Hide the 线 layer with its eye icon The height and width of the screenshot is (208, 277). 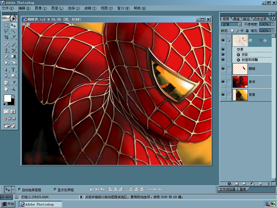(223, 40)
